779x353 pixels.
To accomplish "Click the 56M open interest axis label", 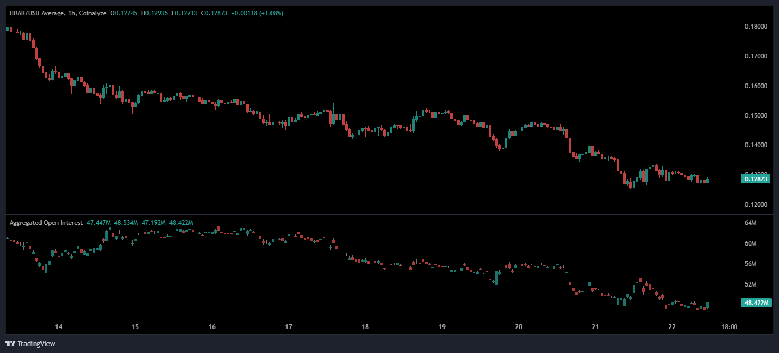I will (750, 264).
